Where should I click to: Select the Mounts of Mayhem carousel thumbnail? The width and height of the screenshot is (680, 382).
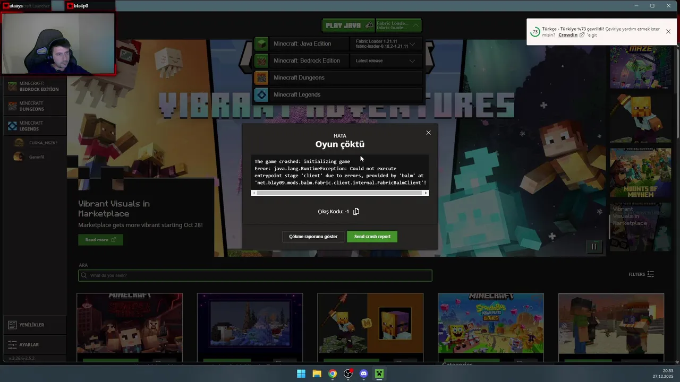click(x=640, y=173)
